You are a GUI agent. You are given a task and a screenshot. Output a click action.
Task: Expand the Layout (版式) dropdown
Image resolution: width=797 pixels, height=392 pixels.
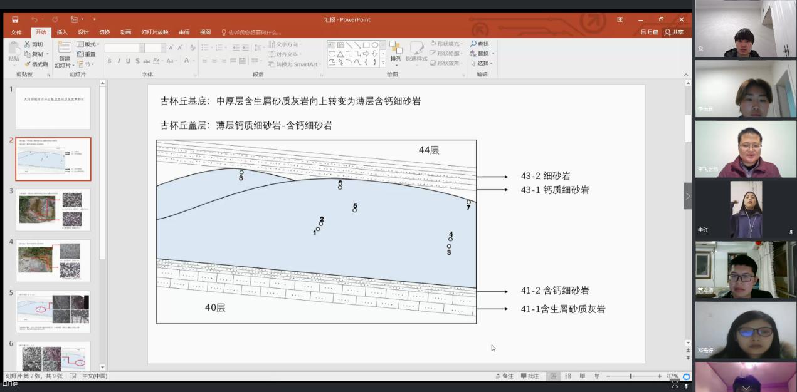tap(88, 44)
